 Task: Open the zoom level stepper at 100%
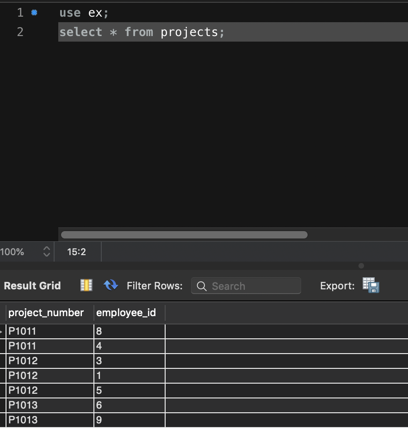pos(46,251)
